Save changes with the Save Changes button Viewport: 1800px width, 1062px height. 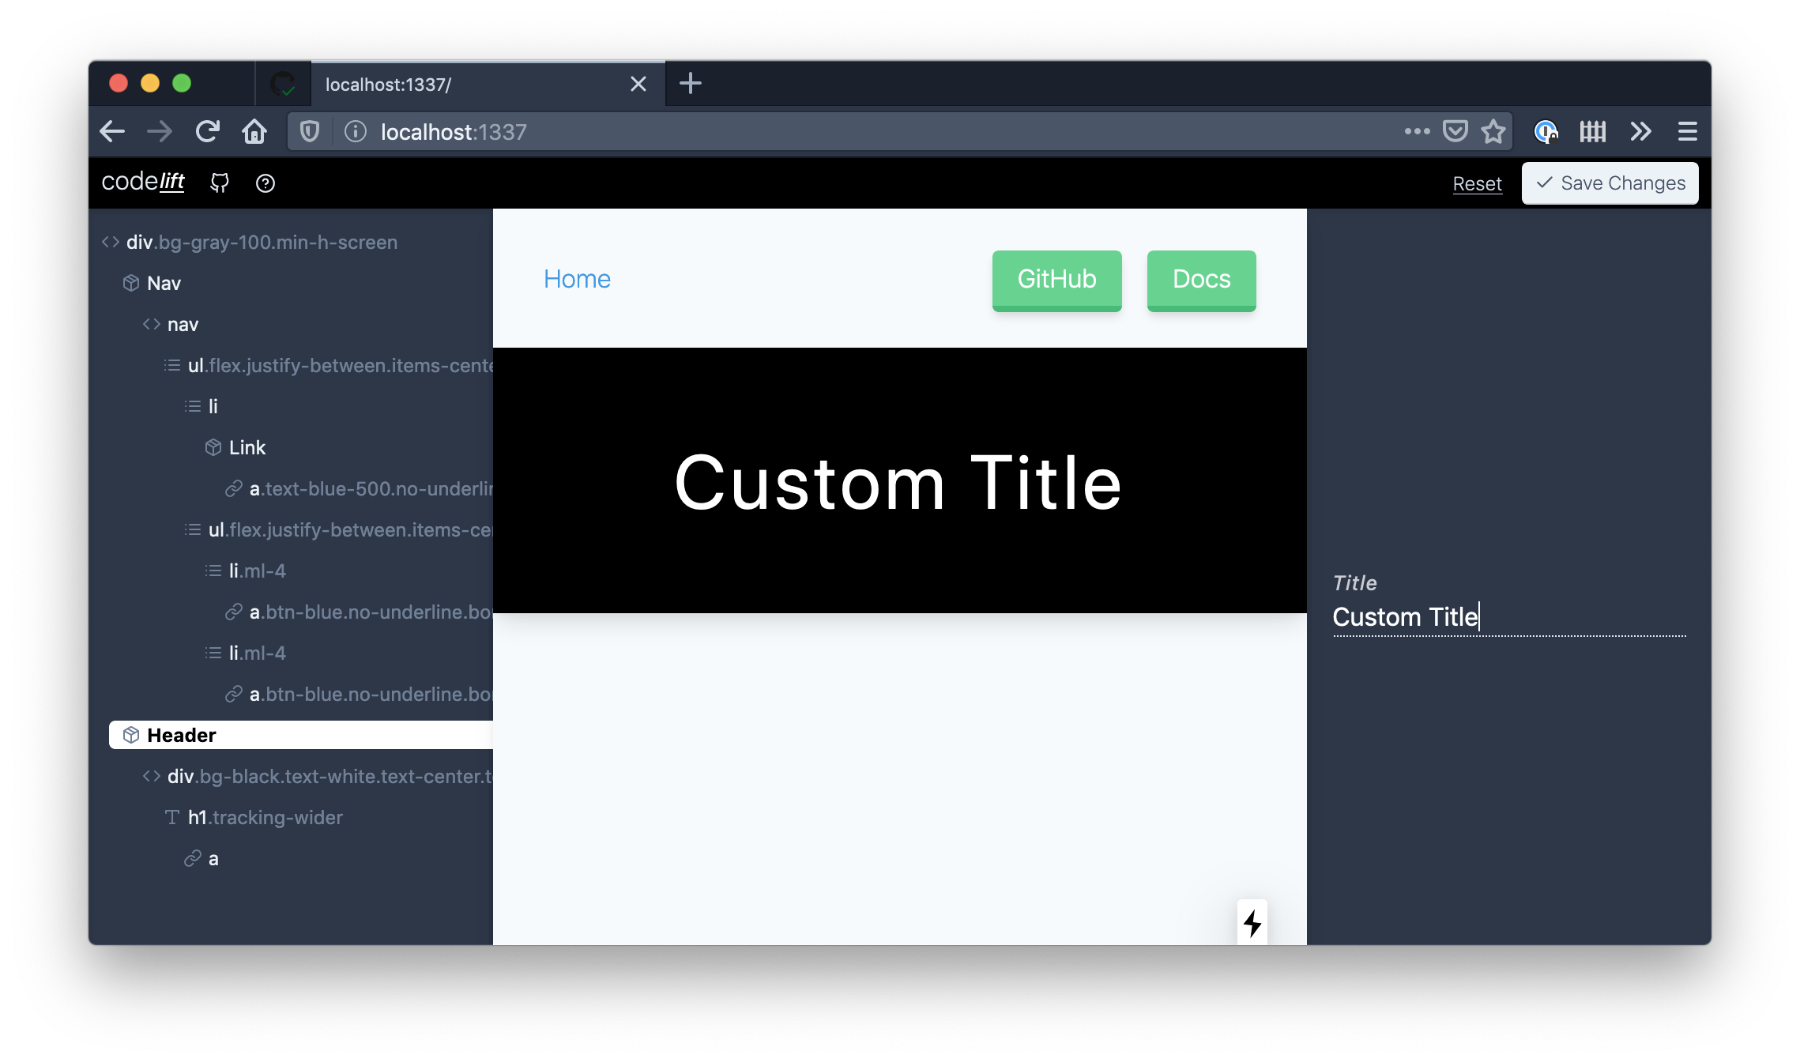(1610, 183)
